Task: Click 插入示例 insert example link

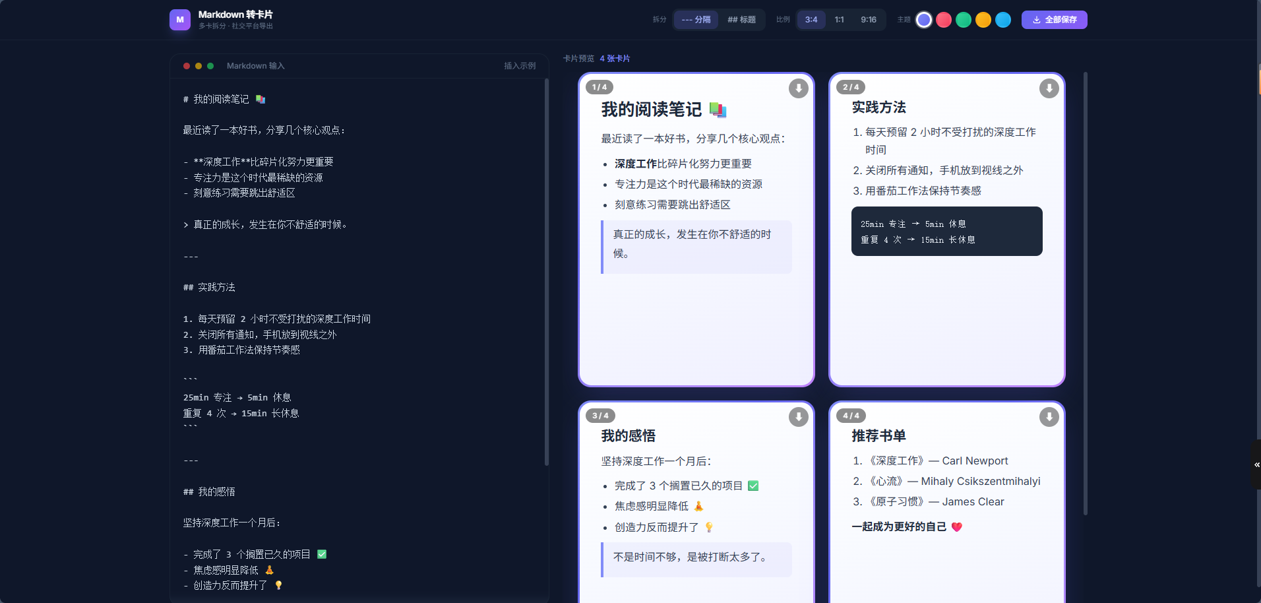Action: click(x=520, y=66)
